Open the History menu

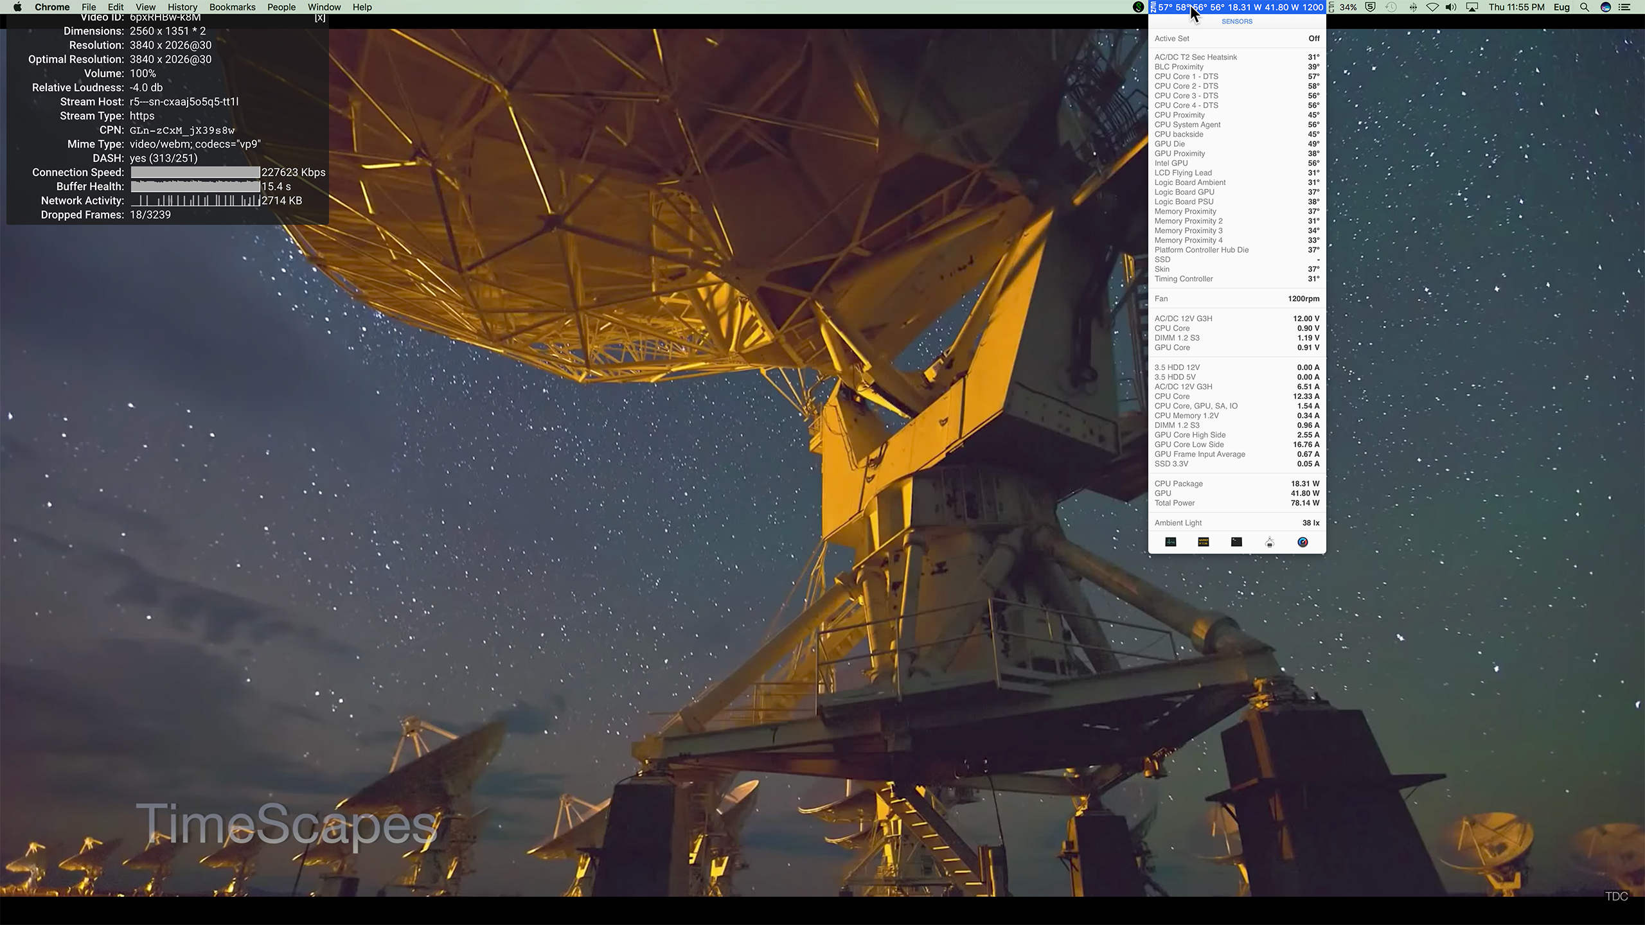[182, 7]
